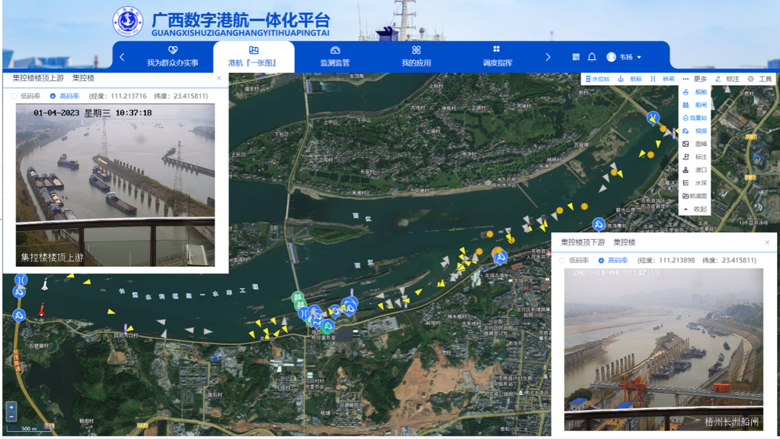Open the QR code grid icon

(x=576, y=57)
